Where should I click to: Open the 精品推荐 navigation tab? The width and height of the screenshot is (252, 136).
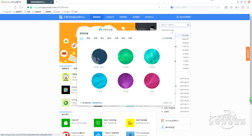97,17
